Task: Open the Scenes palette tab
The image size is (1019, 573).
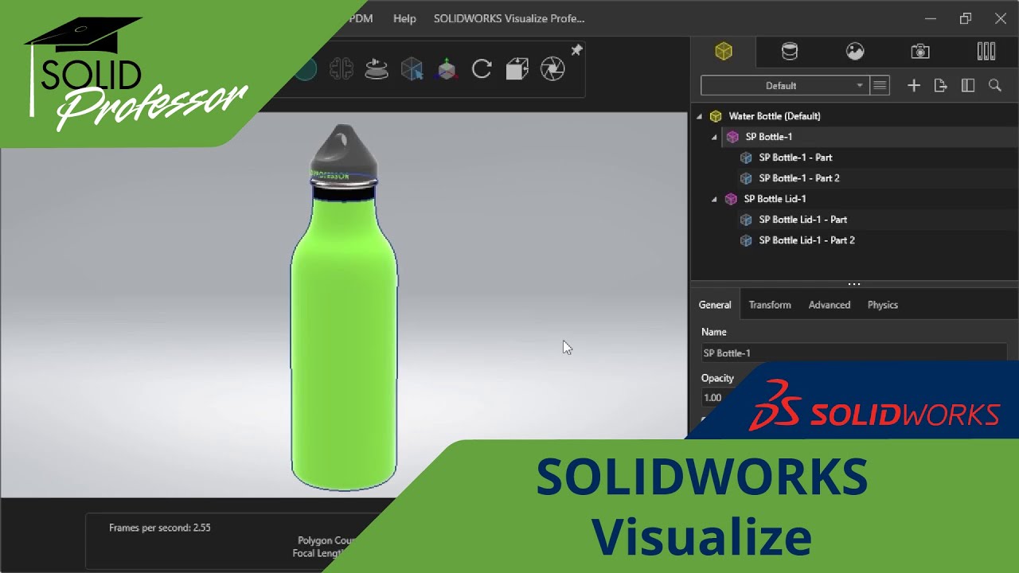Action: 855,52
